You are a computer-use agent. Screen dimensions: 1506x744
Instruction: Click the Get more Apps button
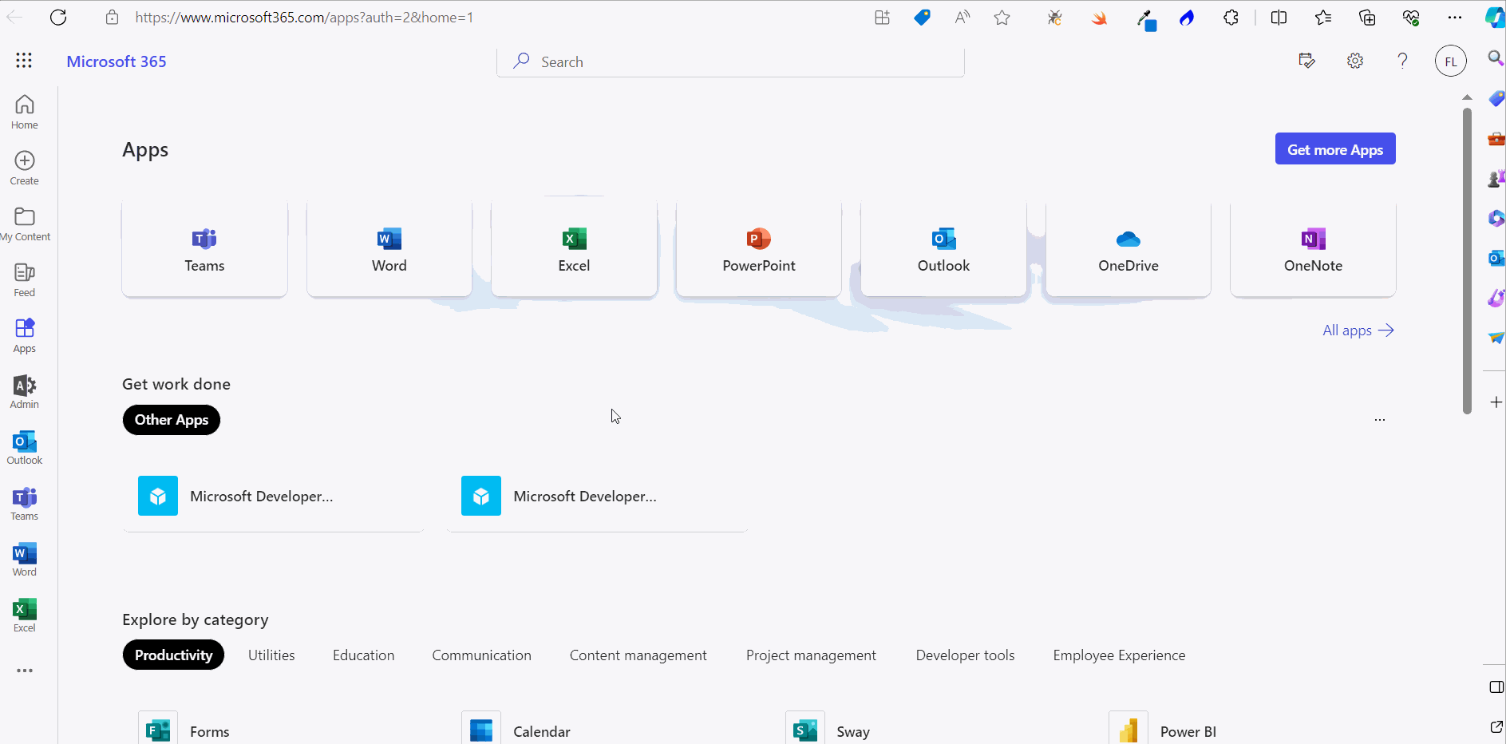point(1334,149)
